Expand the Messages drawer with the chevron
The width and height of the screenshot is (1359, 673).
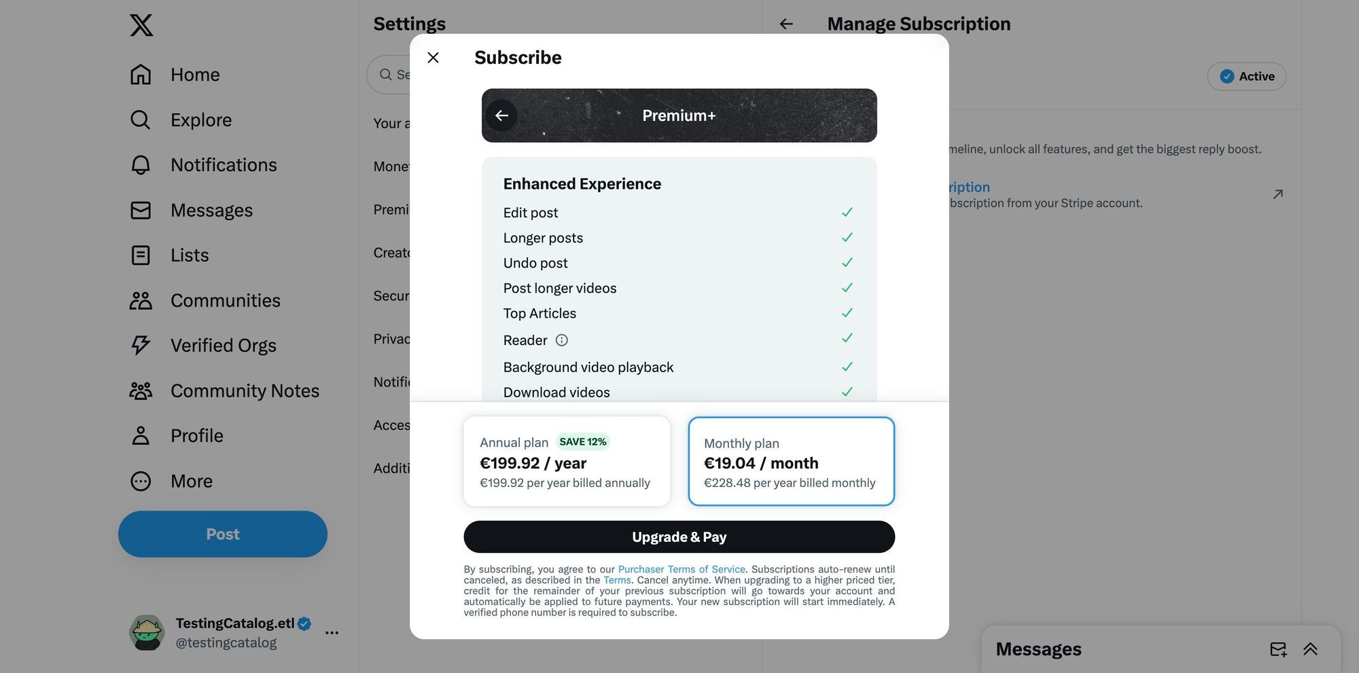point(1310,649)
